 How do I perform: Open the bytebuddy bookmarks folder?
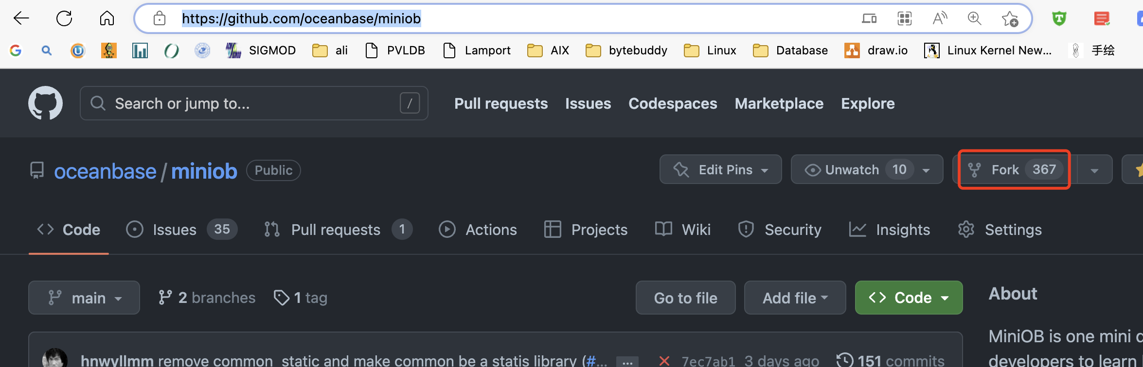tap(626, 50)
